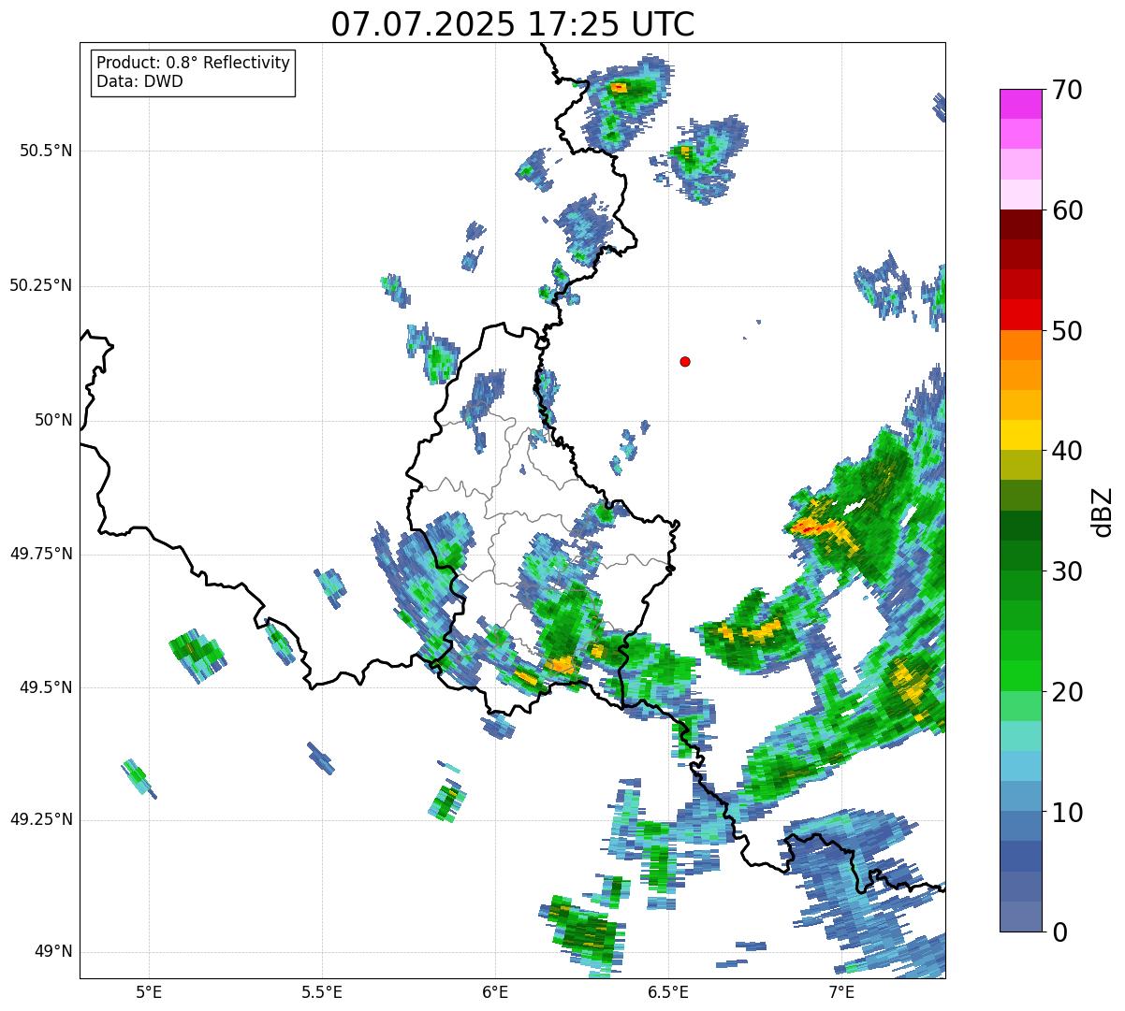Click the longitude label 5°E
The image size is (1125, 1011).
tap(149, 991)
